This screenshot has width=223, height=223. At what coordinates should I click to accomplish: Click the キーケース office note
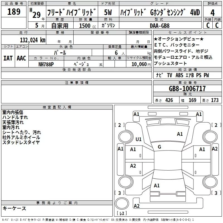14,209
